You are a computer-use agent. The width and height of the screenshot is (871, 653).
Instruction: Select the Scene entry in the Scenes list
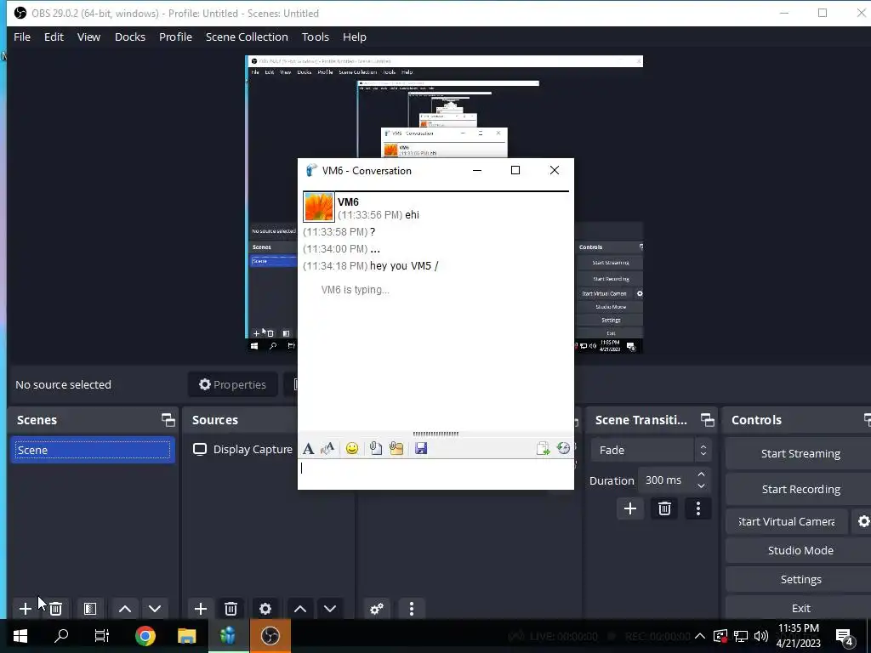[x=92, y=450]
